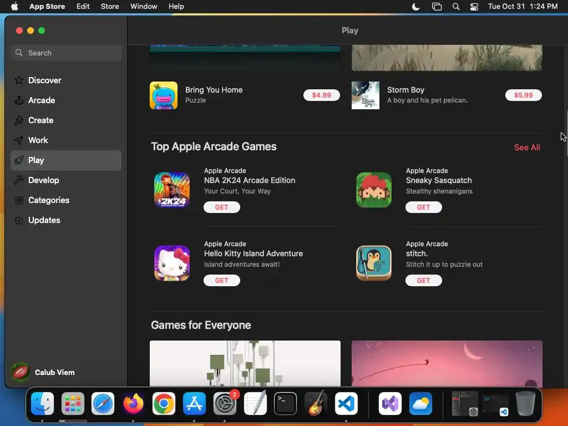The image size is (568, 426).
Task: Click the Storm Boy title text
Action: (405, 90)
